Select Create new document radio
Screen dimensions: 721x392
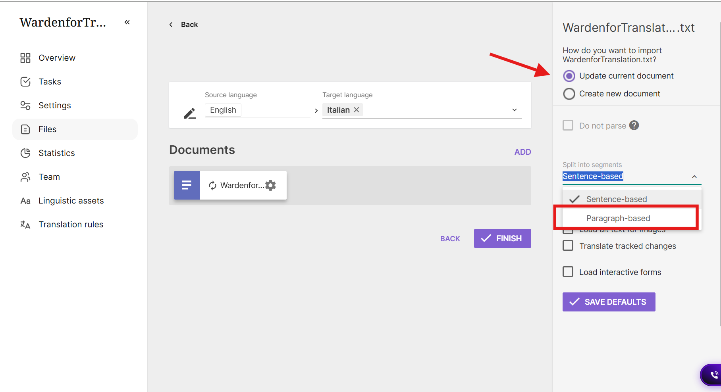tap(569, 94)
